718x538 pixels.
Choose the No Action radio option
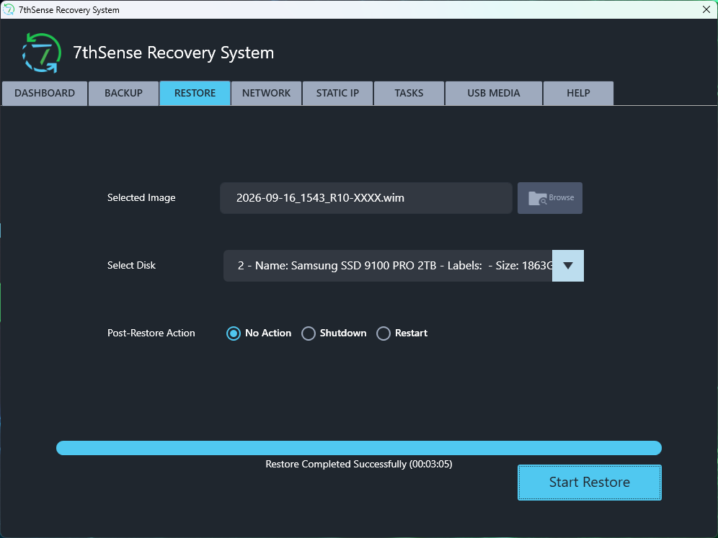pos(260,333)
